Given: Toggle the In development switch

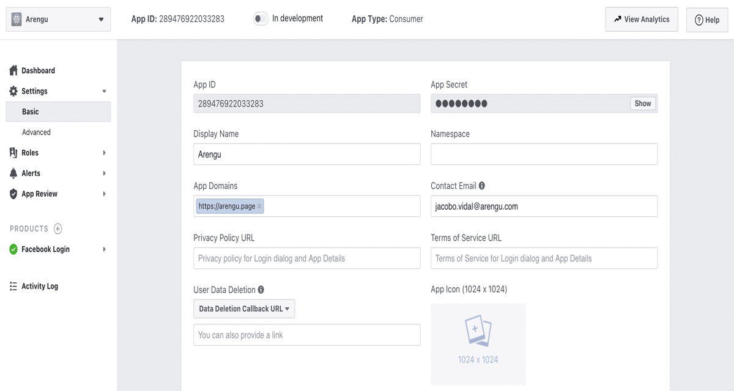Looking at the screenshot, I should click(261, 19).
